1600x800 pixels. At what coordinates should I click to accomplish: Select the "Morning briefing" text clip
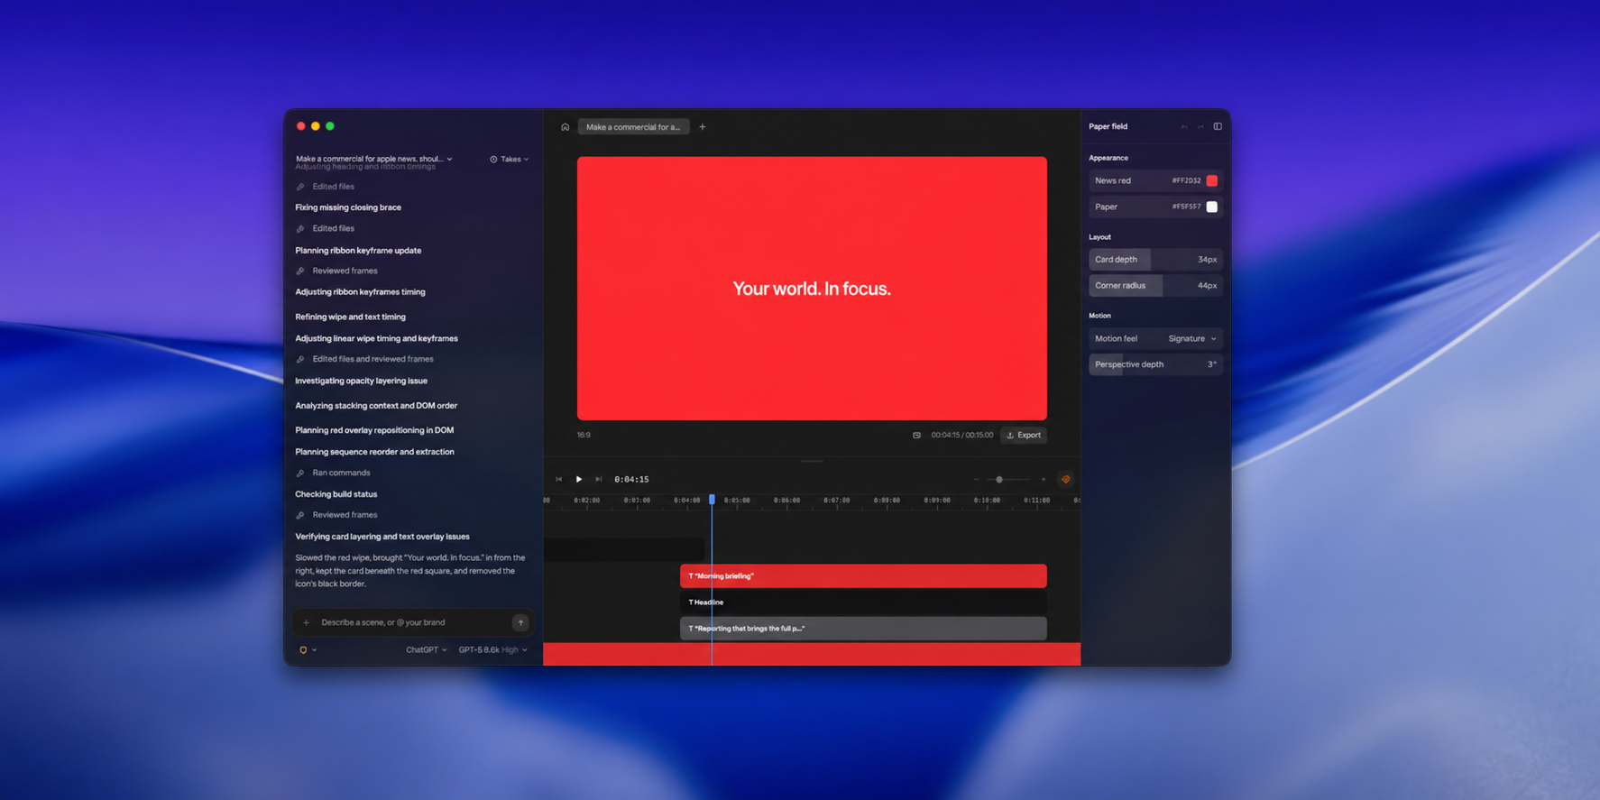863,576
